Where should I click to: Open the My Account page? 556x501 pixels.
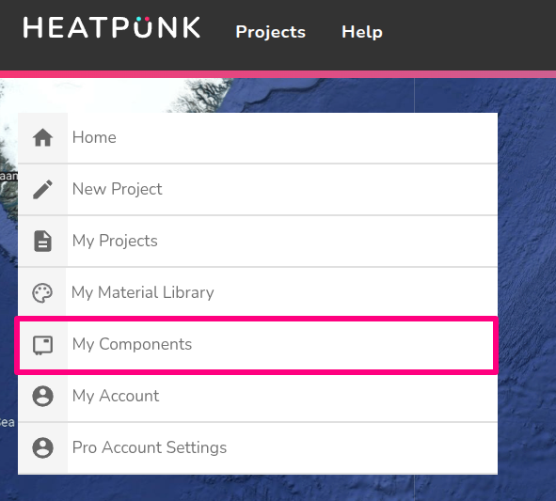(258, 396)
